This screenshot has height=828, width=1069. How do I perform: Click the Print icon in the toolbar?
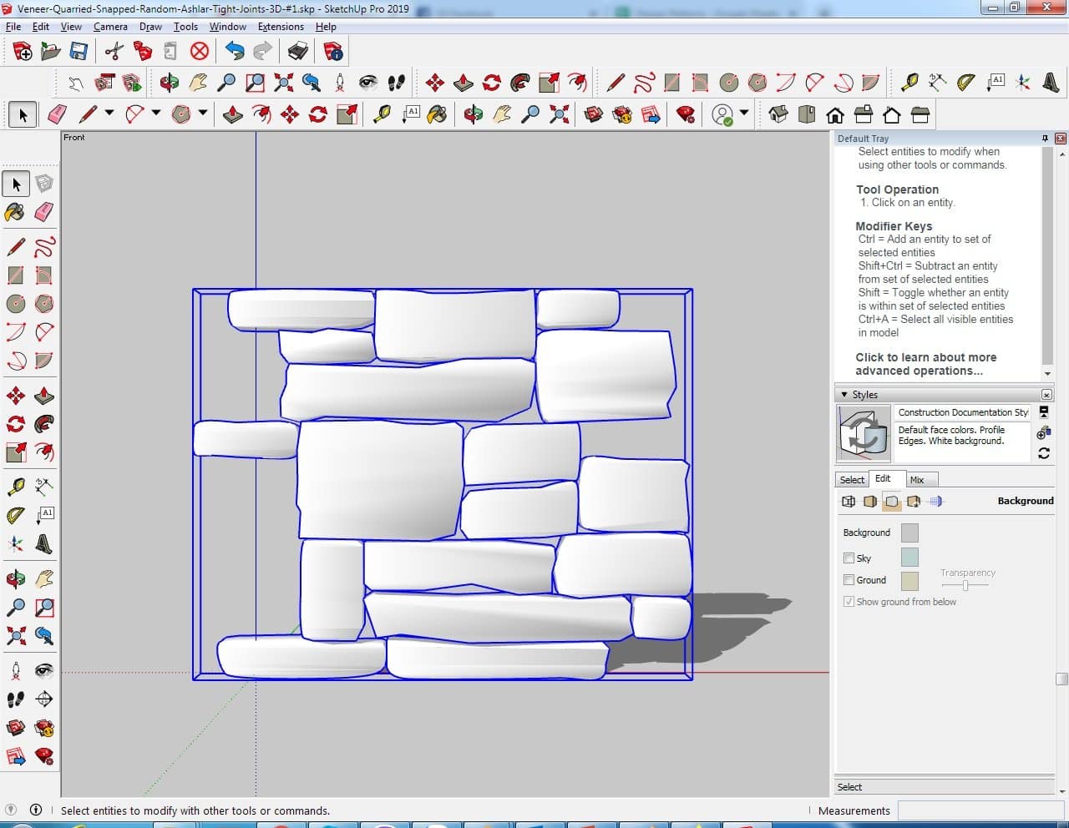[298, 52]
